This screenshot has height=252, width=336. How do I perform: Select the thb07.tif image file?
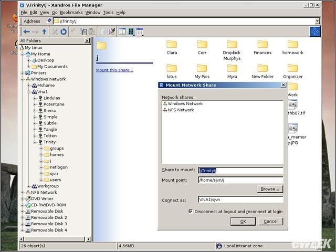(x=296, y=108)
